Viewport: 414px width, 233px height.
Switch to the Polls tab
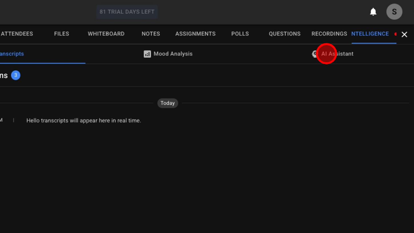240,34
